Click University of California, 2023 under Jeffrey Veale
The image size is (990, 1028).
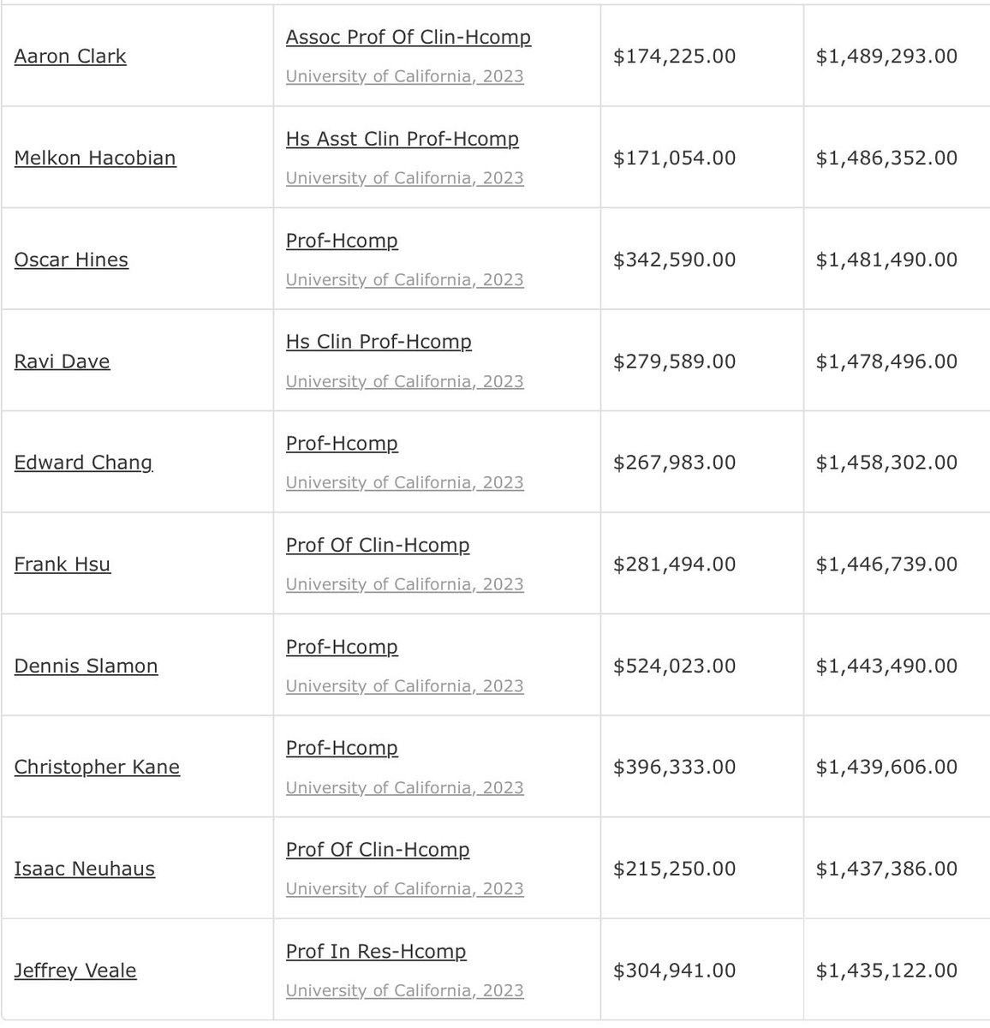(x=404, y=990)
